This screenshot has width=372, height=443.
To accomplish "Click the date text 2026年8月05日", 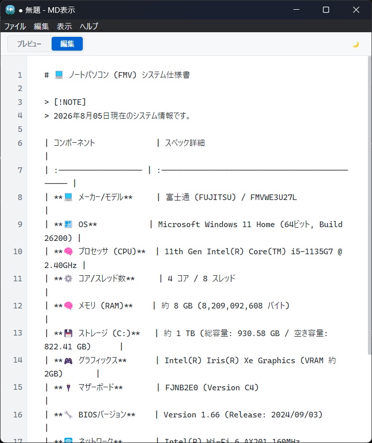I will pos(82,116).
